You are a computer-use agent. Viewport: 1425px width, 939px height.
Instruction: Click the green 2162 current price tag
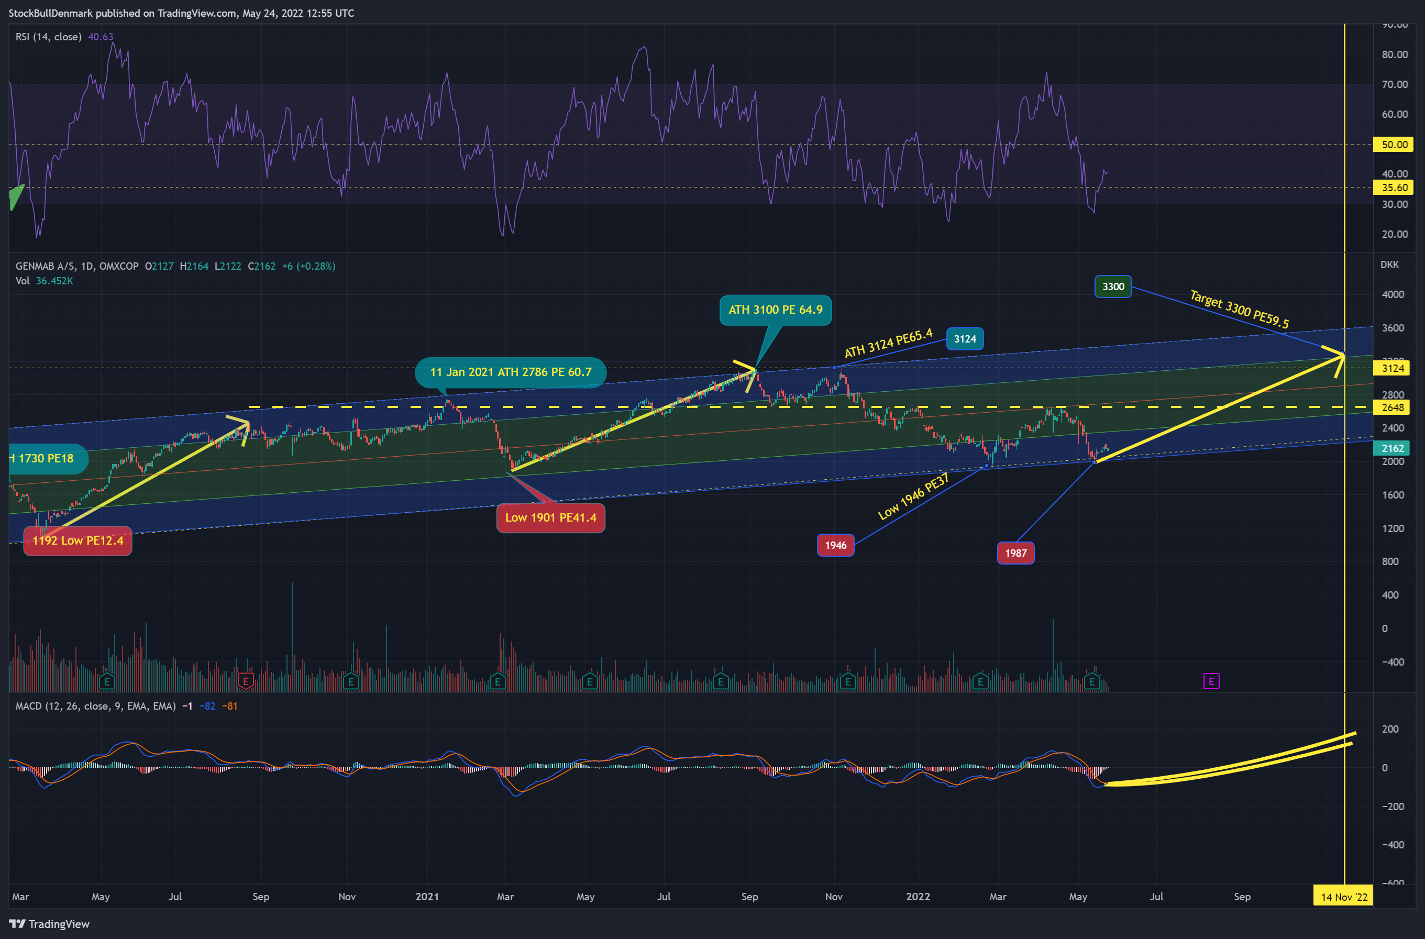point(1393,448)
